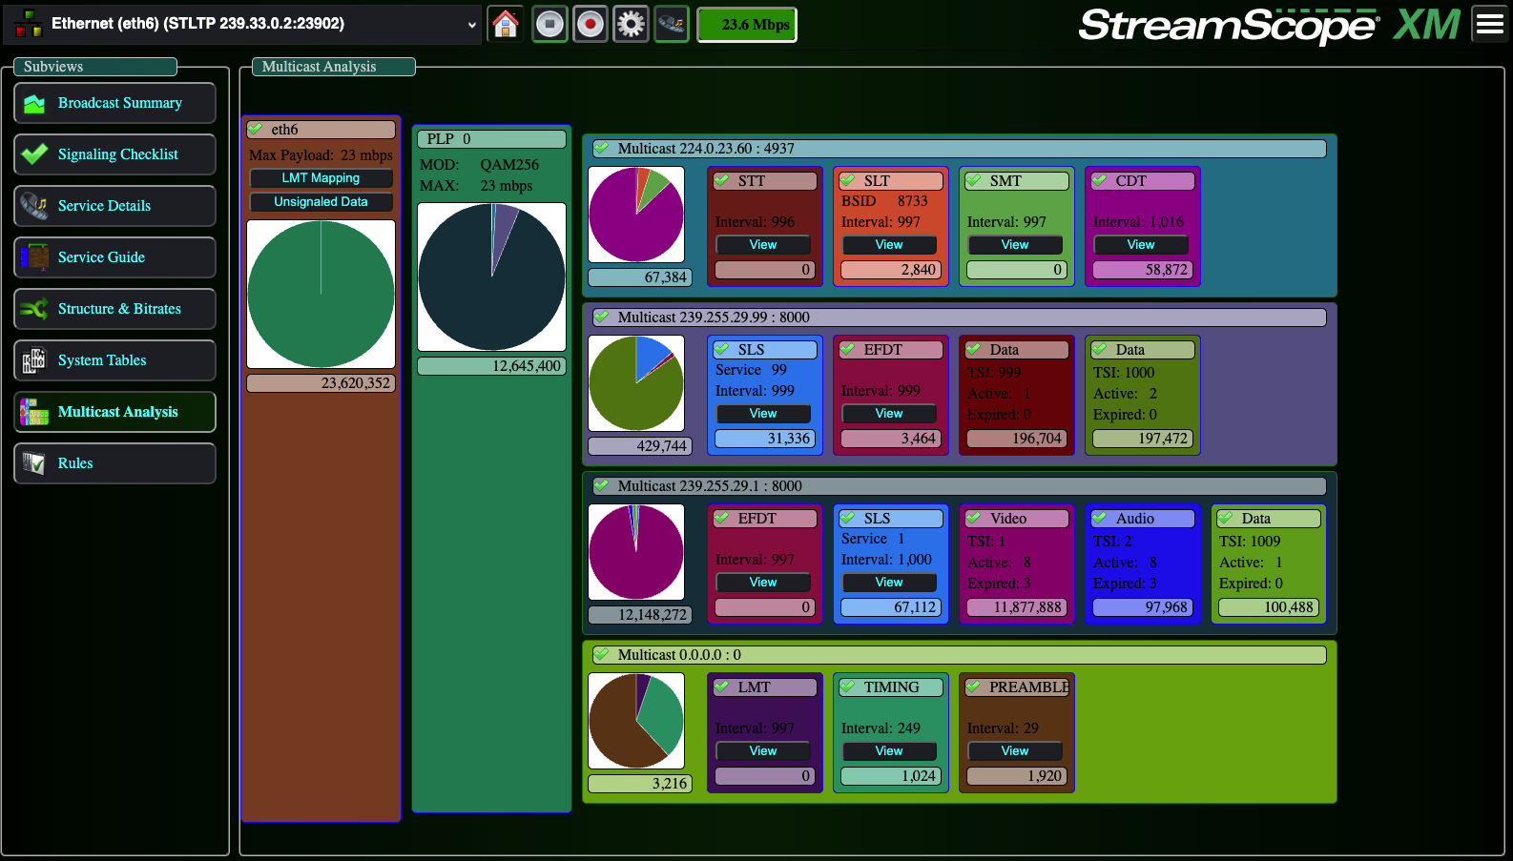The height and width of the screenshot is (861, 1513).
Task: Click the check icon on CDT card
Action: coord(1100,180)
